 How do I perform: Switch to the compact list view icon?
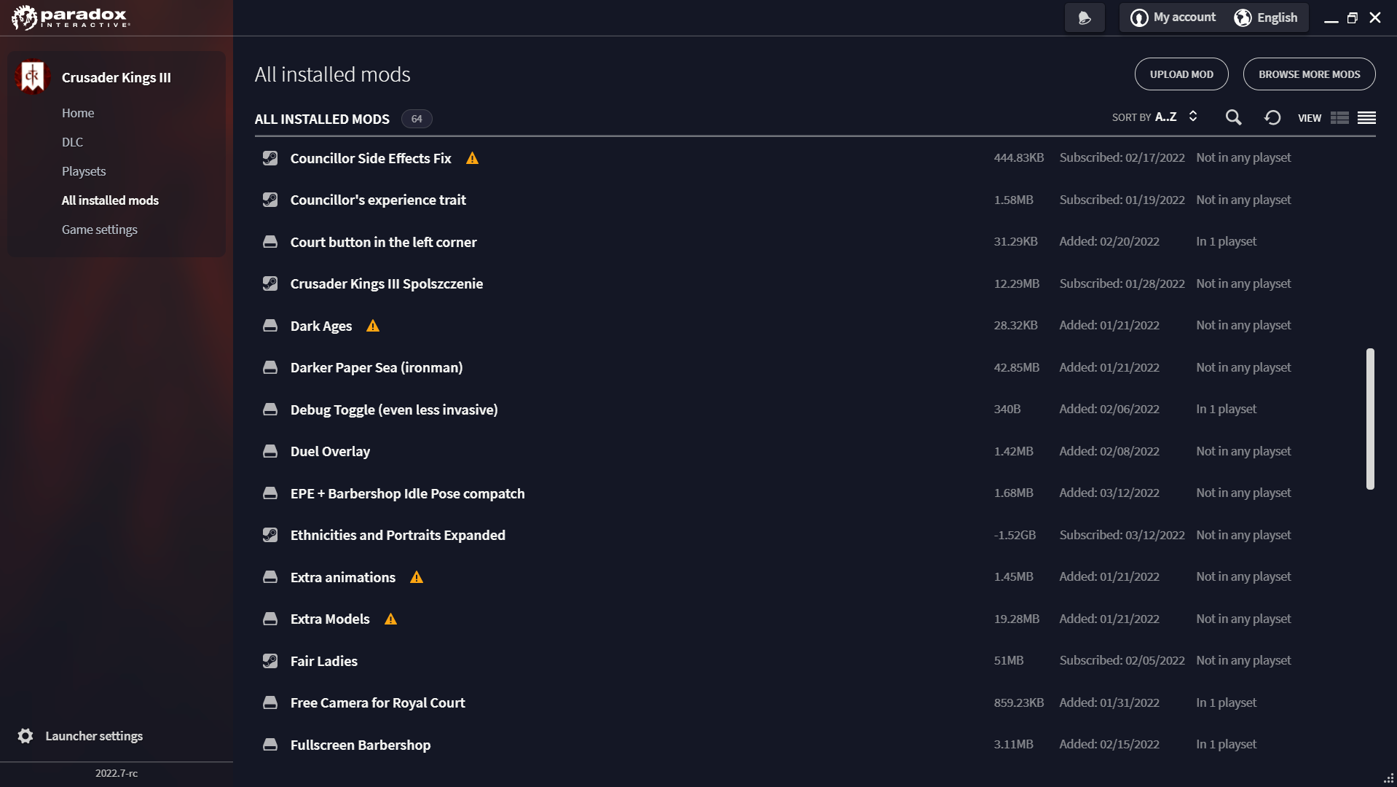click(1366, 117)
